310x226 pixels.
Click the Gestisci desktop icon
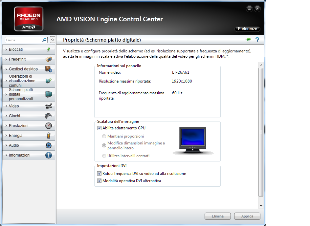(49, 69)
